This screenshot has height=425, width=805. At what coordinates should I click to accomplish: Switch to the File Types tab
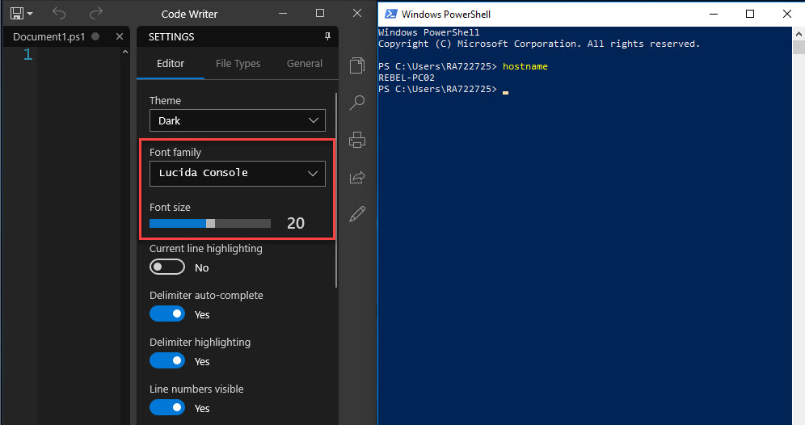[238, 64]
